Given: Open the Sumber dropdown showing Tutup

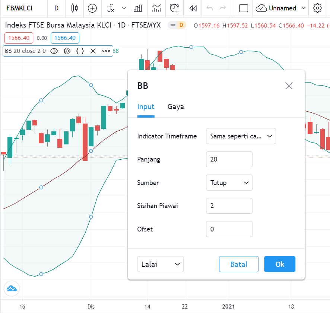Looking at the screenshot, I should (229, 183).
